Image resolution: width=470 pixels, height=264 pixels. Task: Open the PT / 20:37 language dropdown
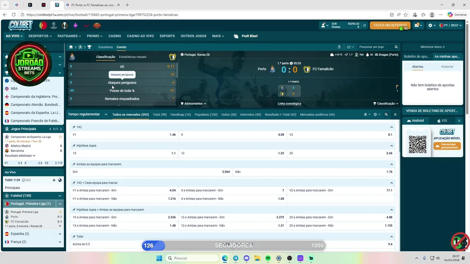451,25
